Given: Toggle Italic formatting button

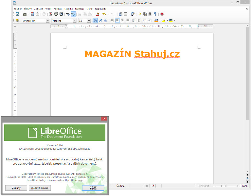Looking at the screenshot, I should (x=100, y=21).
